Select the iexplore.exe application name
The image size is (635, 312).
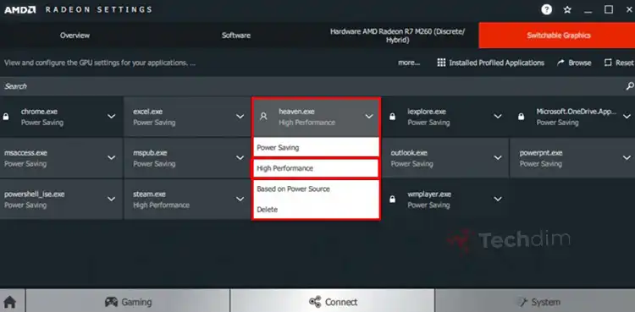[x=427, y=112]
